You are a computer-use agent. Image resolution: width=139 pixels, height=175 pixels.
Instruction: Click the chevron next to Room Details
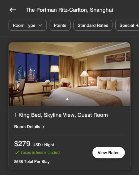[43, 127]
